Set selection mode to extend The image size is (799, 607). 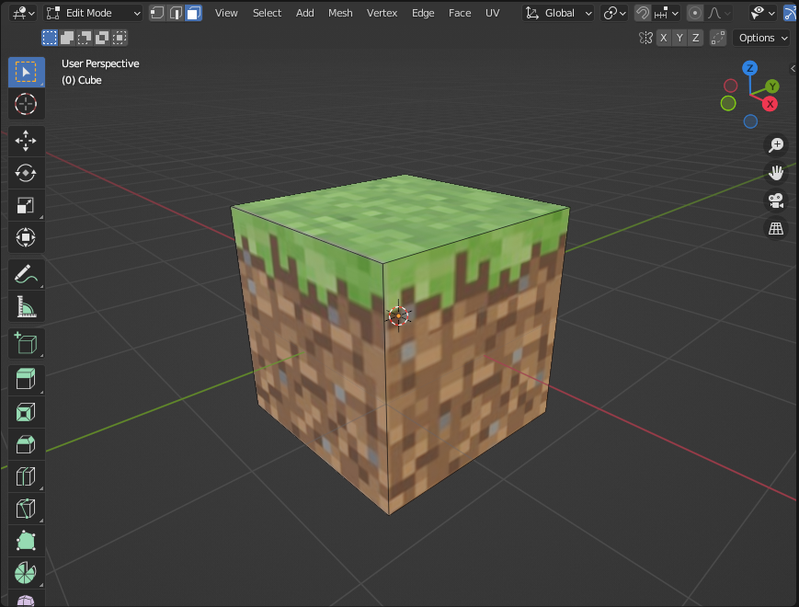(67, 38)
